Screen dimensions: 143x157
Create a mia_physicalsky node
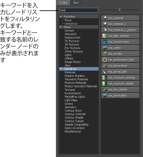[120, 95]
